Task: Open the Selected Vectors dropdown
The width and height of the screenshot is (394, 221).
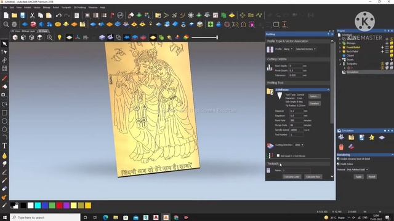Action: click(x=305, y=49)
